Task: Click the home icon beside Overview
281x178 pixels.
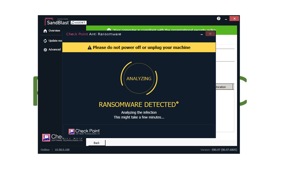Action: point(45,31)
